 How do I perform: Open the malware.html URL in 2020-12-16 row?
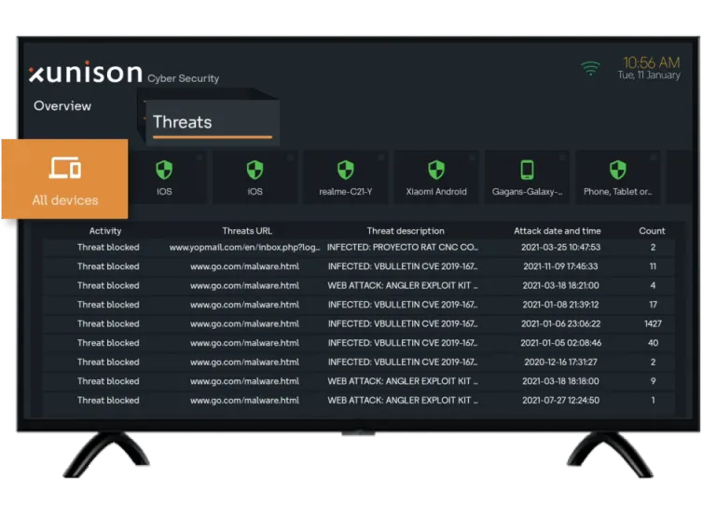pos(245,363)
